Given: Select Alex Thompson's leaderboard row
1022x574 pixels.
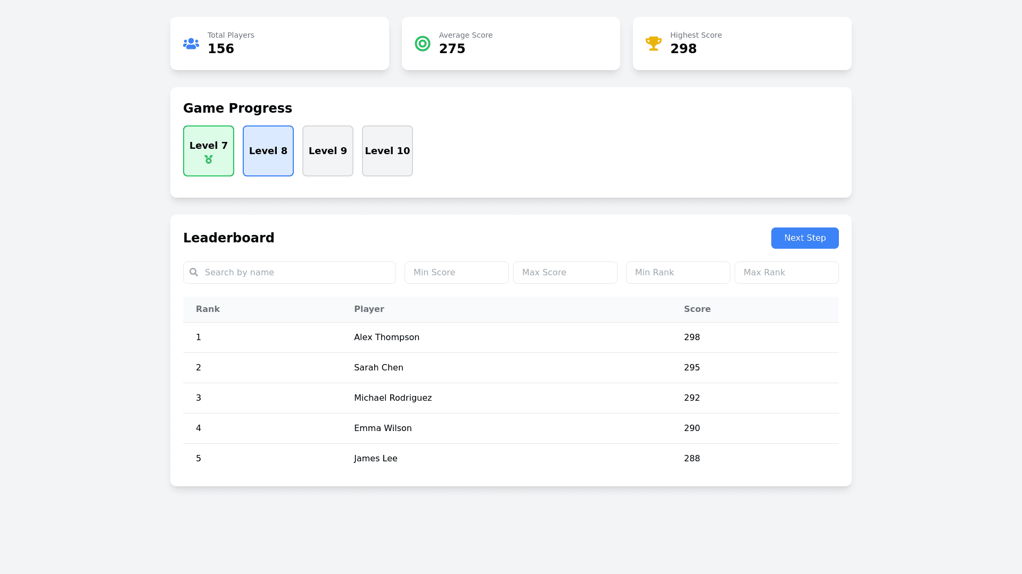Looking at the screenshot, I should click(510, 337).
